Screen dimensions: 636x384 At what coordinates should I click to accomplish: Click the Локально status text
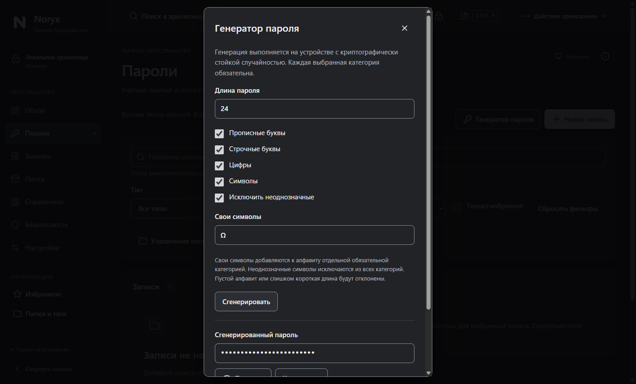[x=578, y=57]
